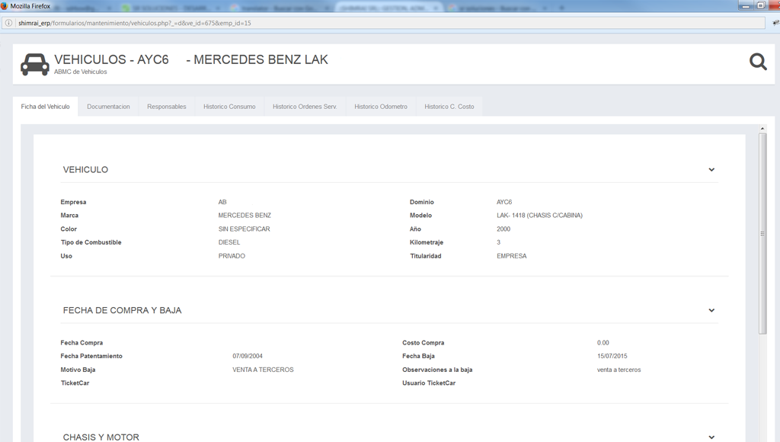Click the VENTA A TERCEROS motivo value
Image resolution: width=780 pixels, height=442 pixels.
click(x=263, y=370)
